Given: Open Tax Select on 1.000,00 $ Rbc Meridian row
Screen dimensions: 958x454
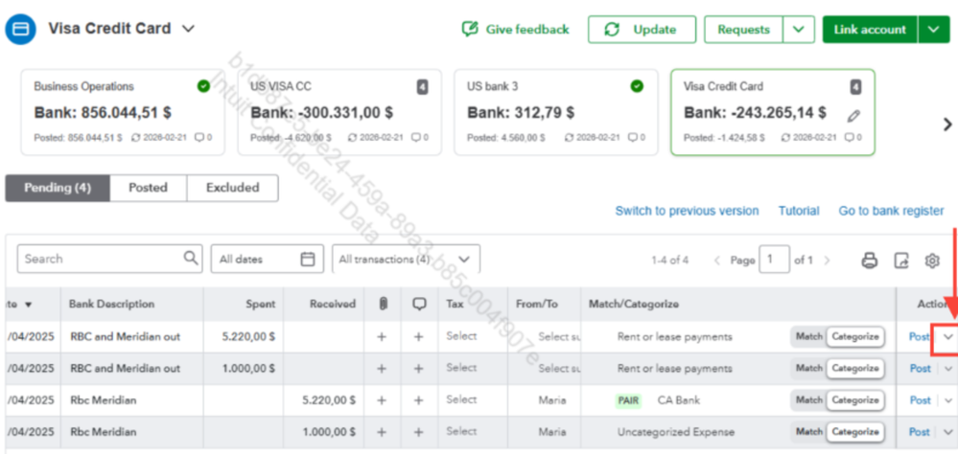Looking at the screenshot, I should click(461, 431).
